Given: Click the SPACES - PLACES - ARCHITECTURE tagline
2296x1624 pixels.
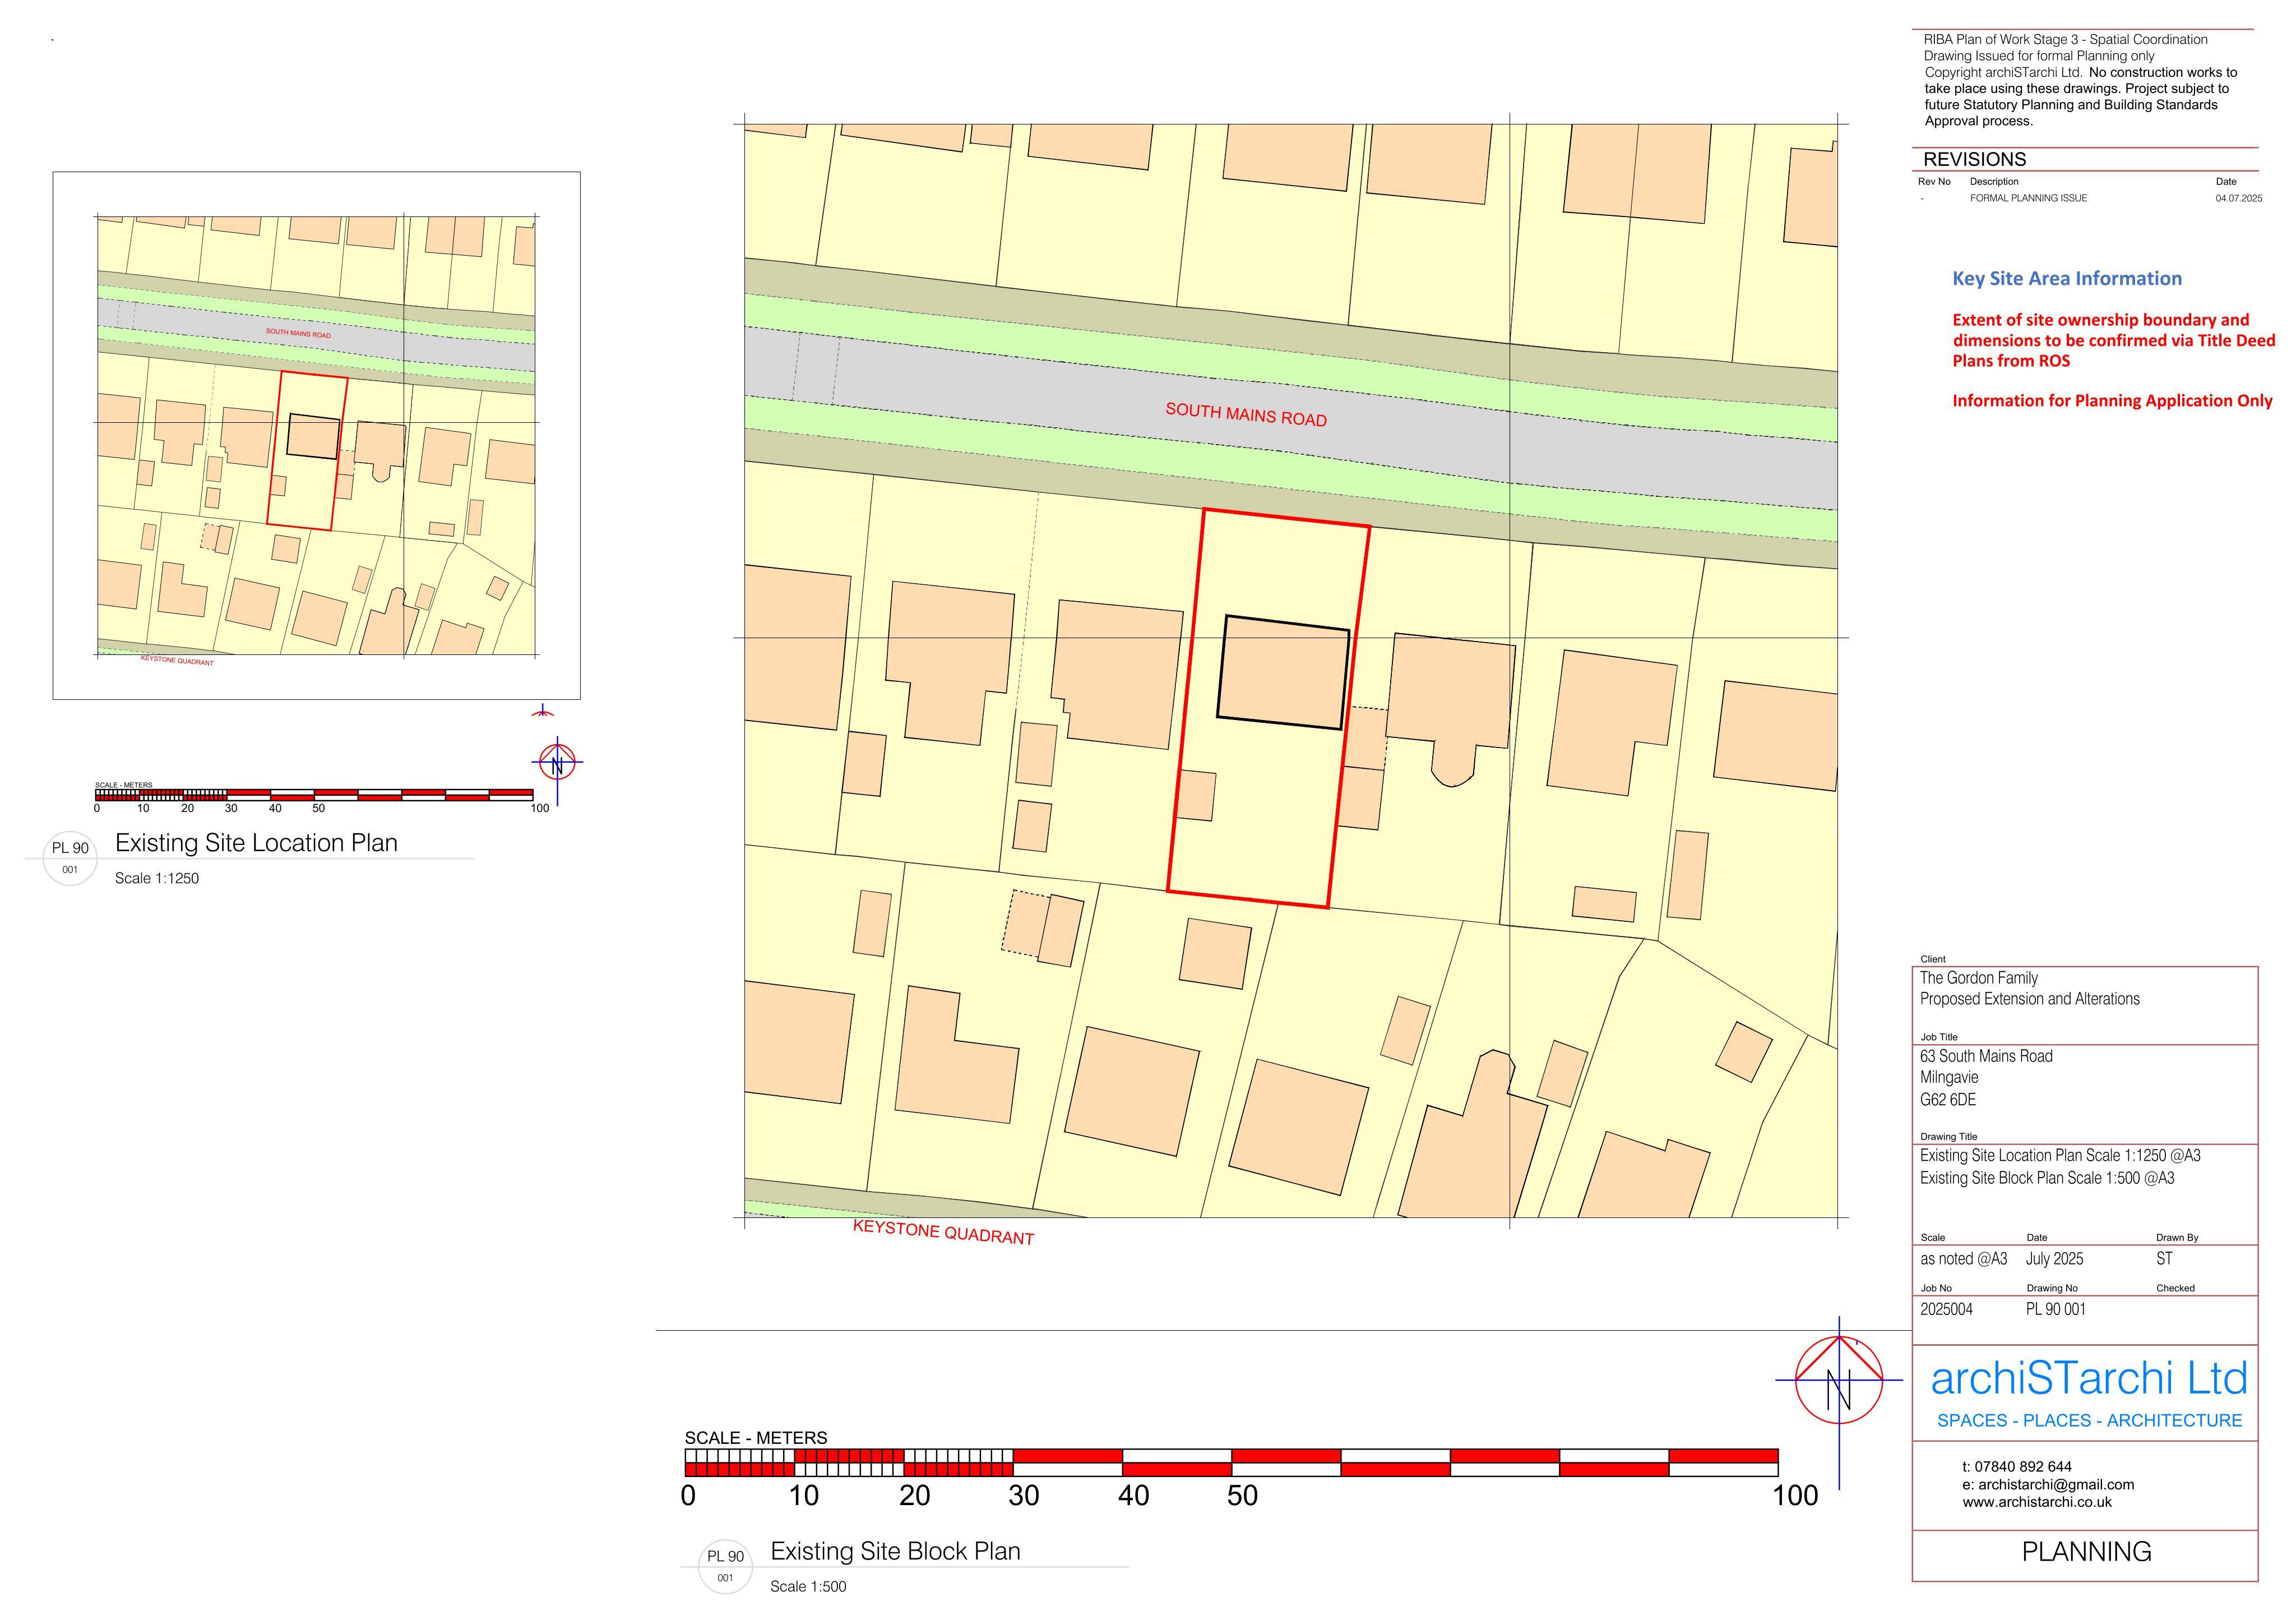Looking at the screenshot, I should click(x=2089, y=1421).
